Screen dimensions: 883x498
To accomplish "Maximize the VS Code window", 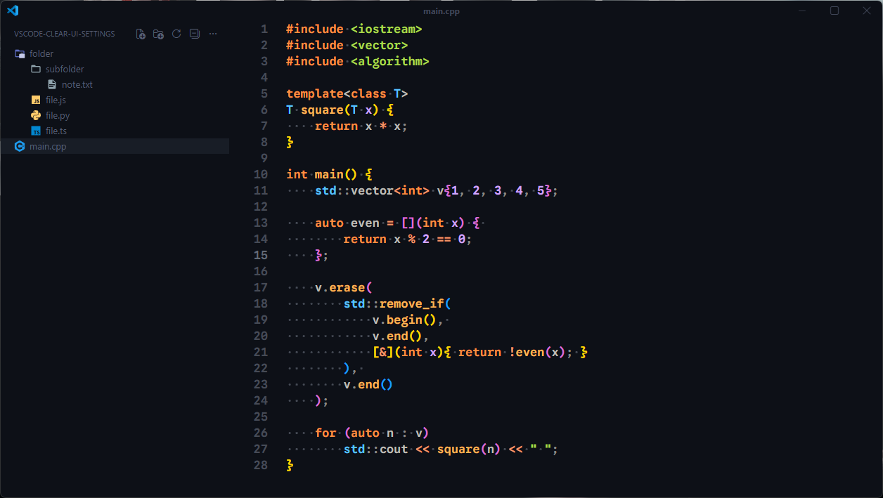I will point(834,11).
